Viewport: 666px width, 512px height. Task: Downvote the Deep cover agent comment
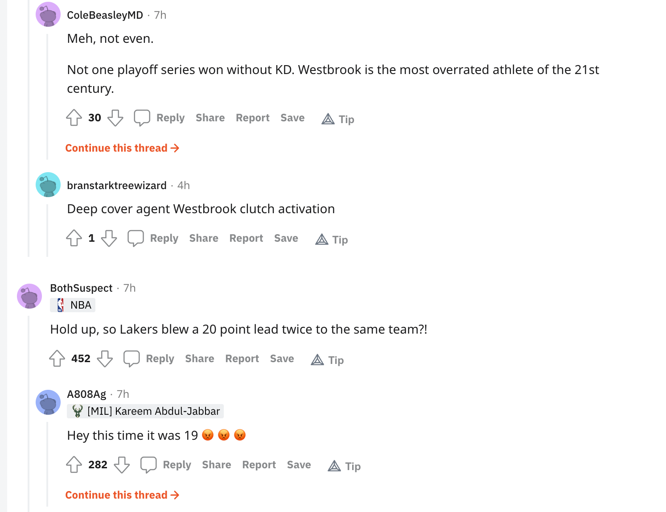[x=109, y=238]
